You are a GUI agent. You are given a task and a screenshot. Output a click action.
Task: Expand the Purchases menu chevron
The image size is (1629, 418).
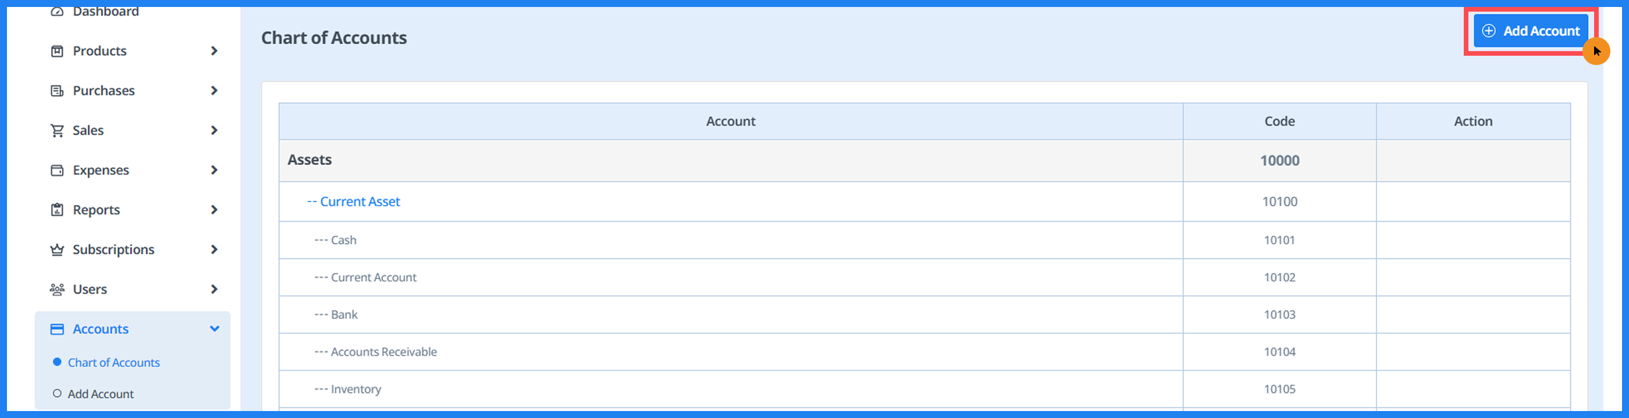(214, 91)
